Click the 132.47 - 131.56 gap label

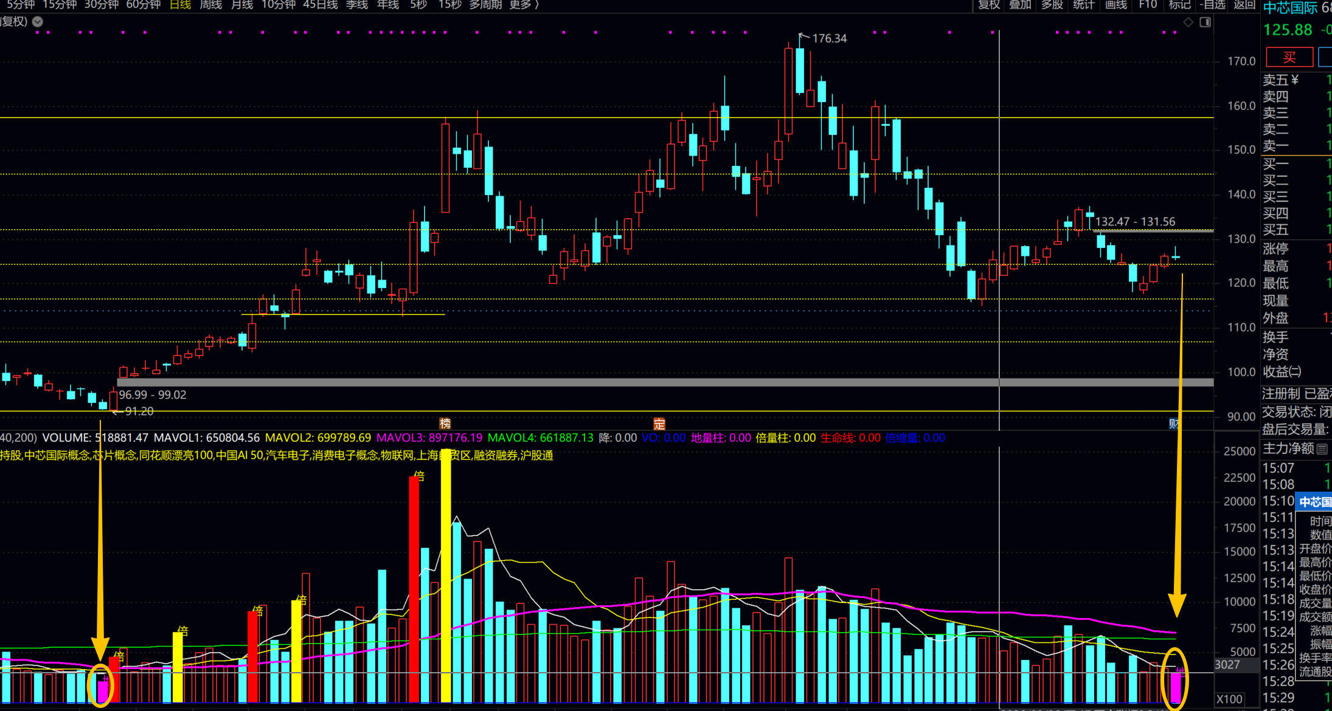1135,222
